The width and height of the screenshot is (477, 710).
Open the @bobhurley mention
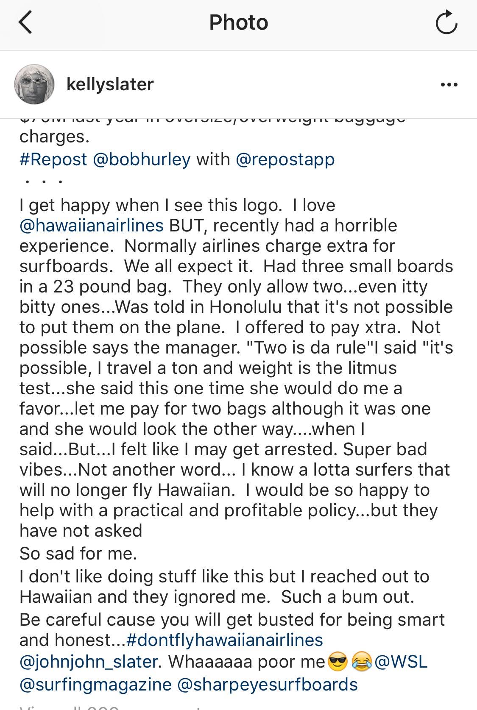point(141,159)
